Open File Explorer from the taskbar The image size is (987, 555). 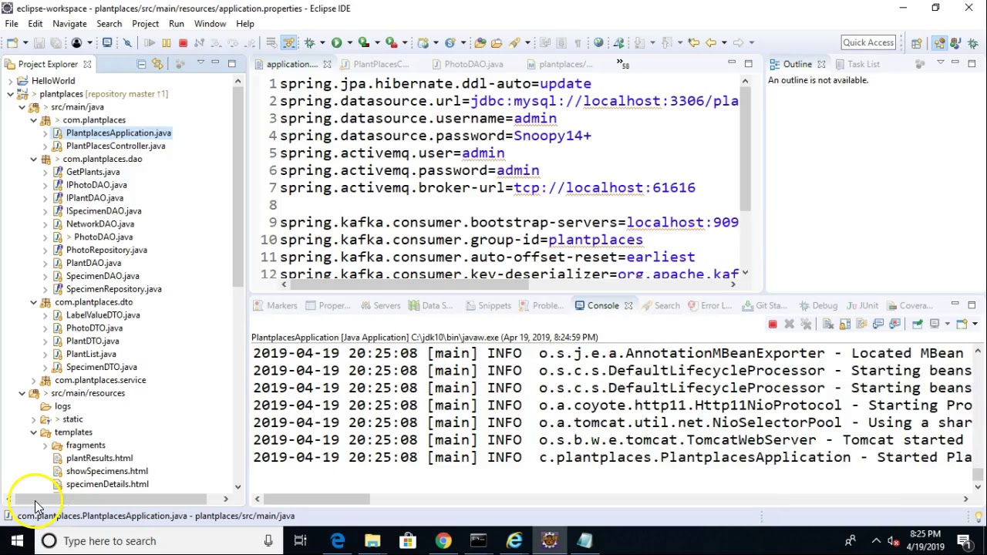point(372,540)
